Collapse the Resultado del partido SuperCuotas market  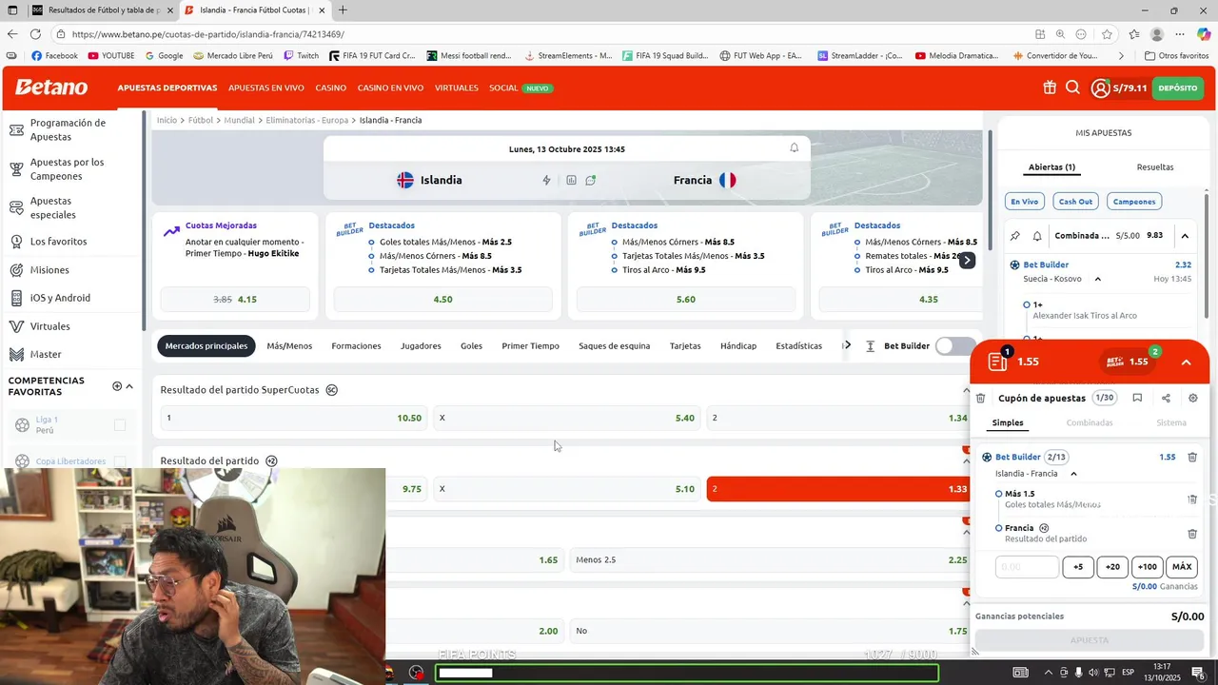[x=967, y=390]
